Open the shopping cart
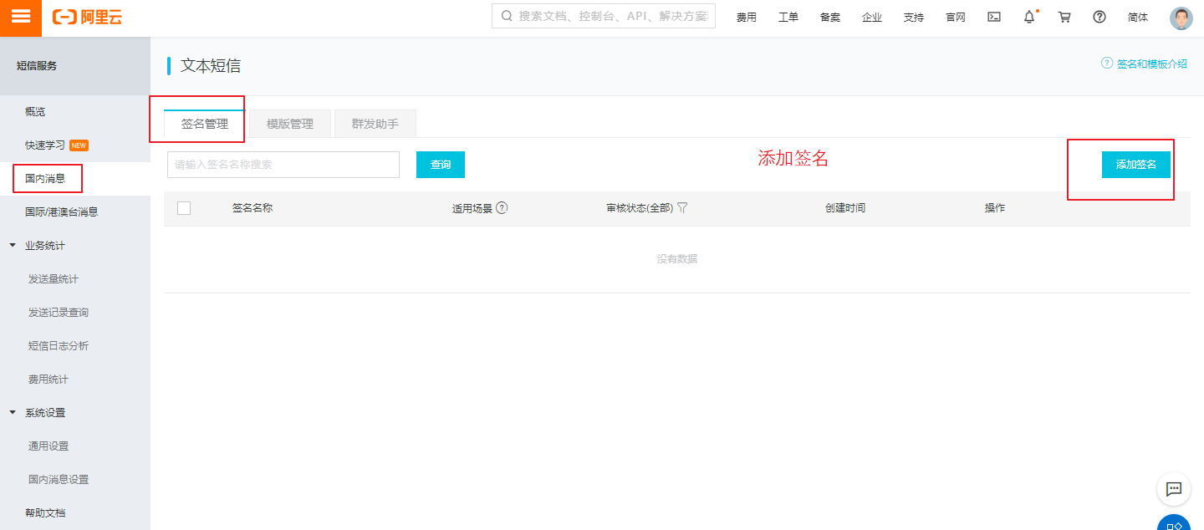1204x530 pixels. pyautogui.click(x=1064, y=17)
